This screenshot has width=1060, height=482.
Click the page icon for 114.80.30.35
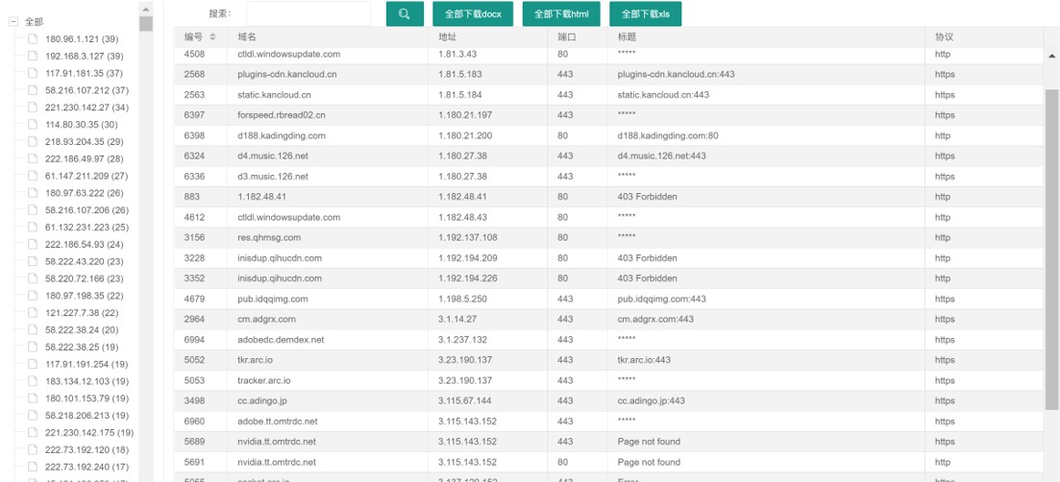(33, 125)
